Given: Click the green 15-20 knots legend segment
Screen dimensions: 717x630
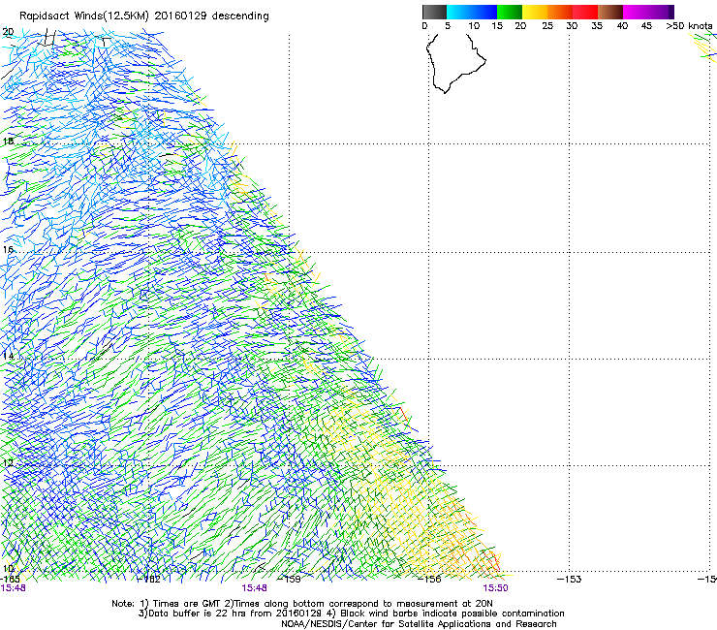Looking at the screenshot, I should 510,12.
